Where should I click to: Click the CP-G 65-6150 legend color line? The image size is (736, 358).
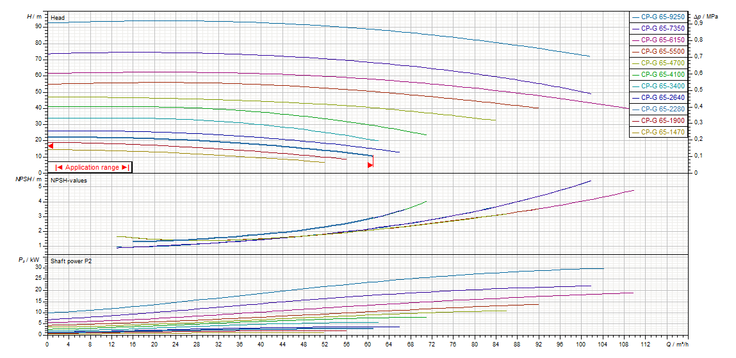click(635, 40)
